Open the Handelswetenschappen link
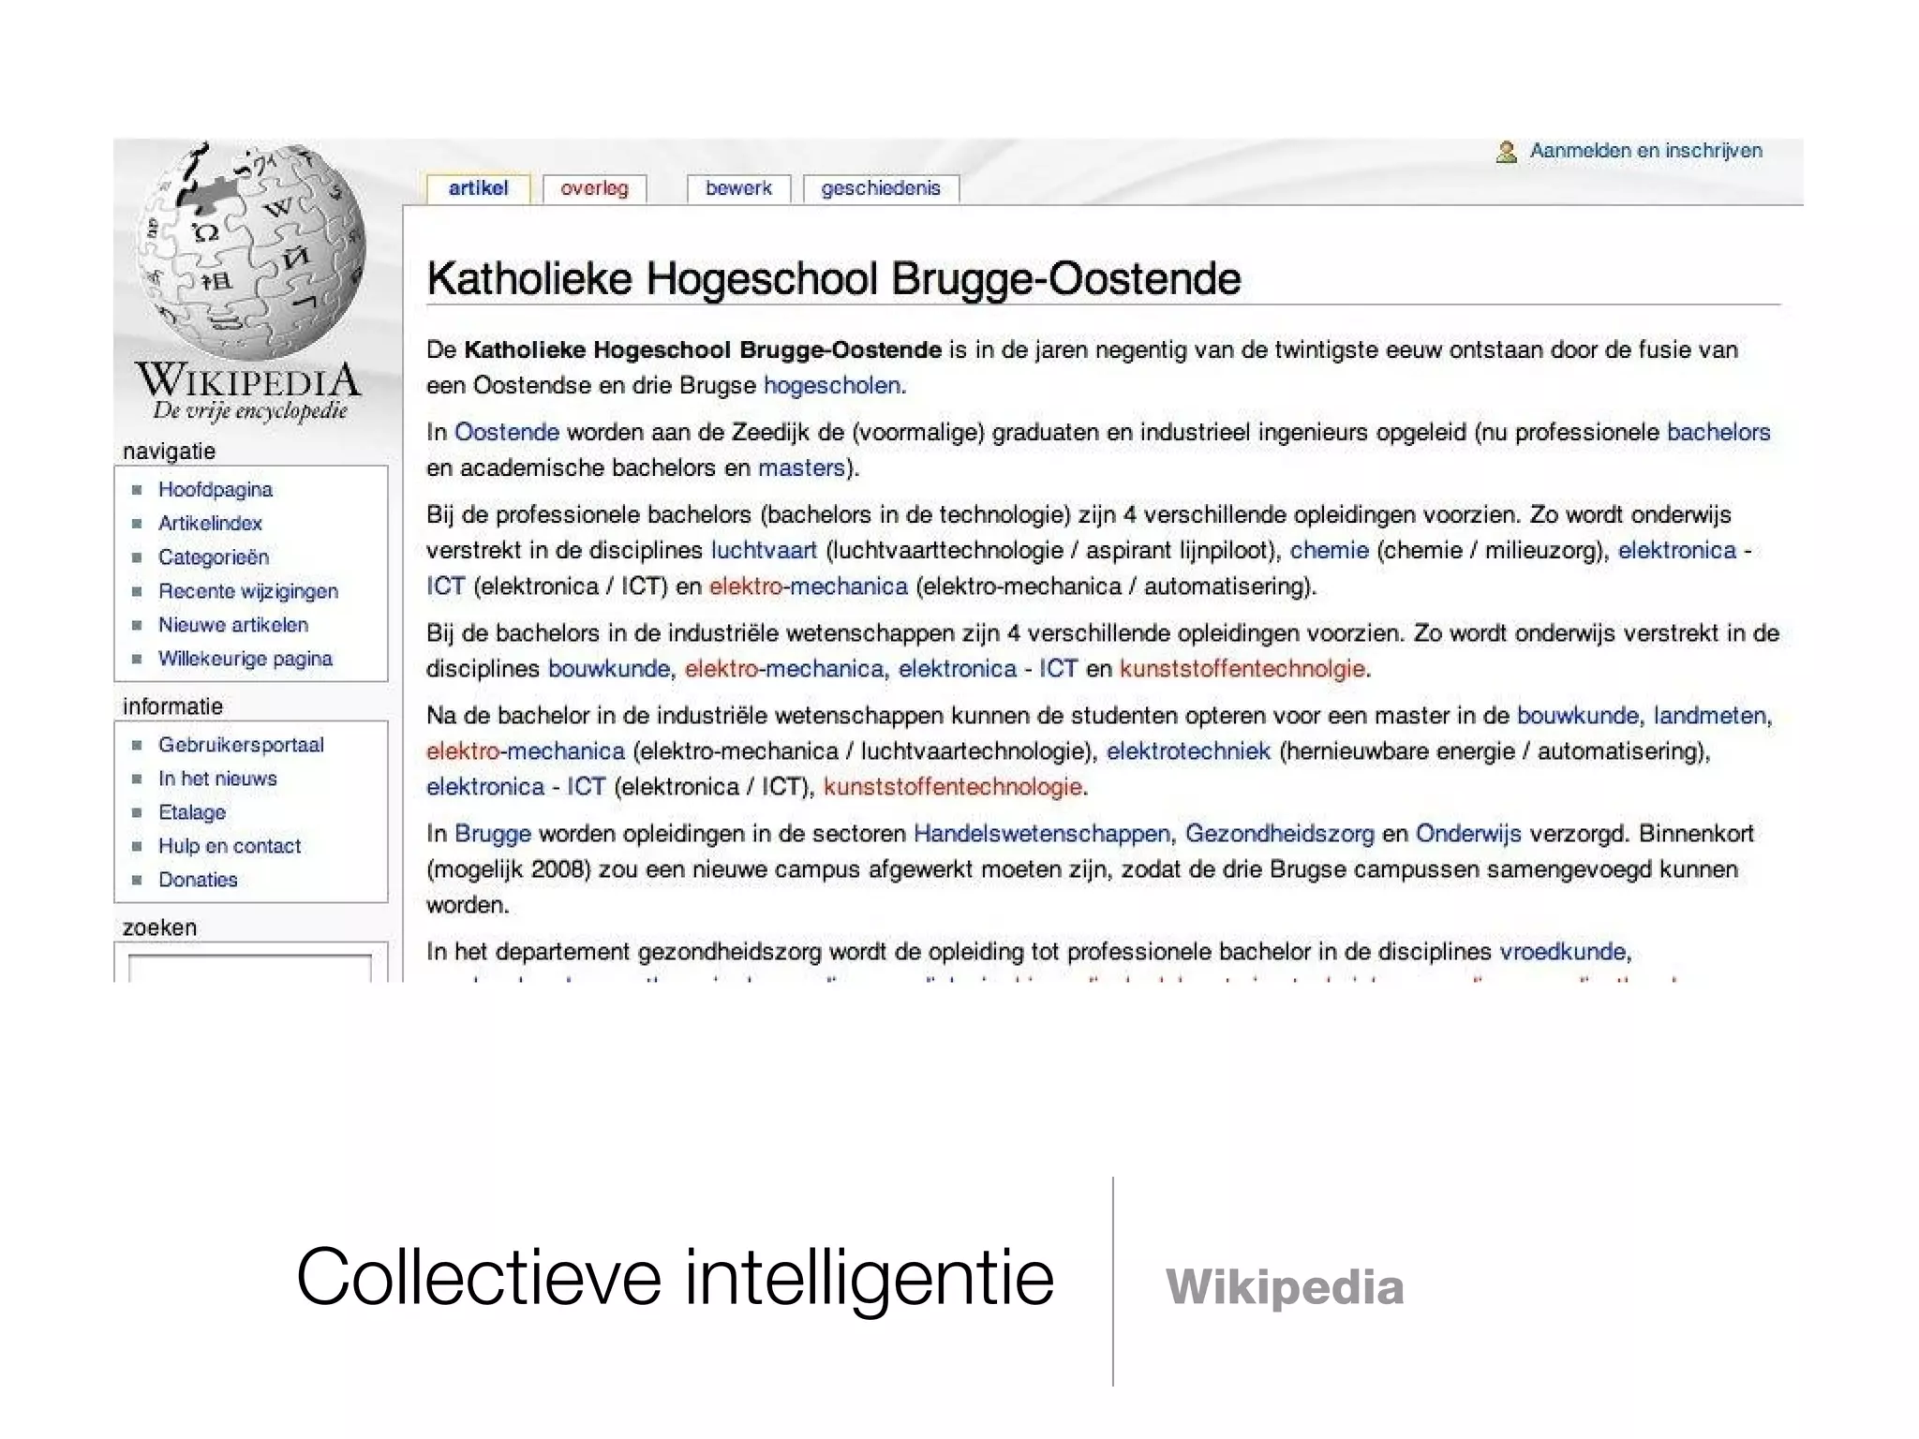The image size is (1919, 1439). [1042, 834]
